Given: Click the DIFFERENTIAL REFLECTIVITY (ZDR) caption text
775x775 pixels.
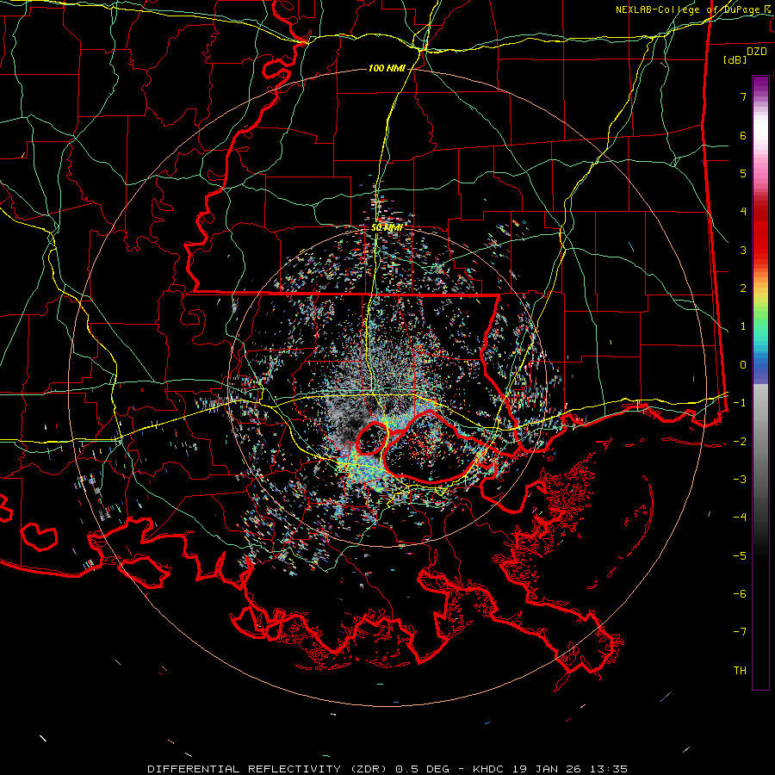Looking at the screenshot, I should coord(269,769).
